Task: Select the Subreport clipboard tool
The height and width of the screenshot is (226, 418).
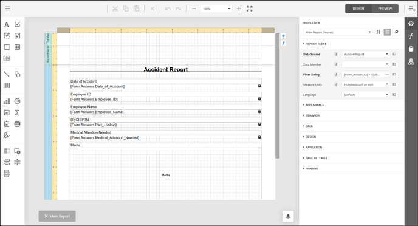Action: [x=7, y=124]
